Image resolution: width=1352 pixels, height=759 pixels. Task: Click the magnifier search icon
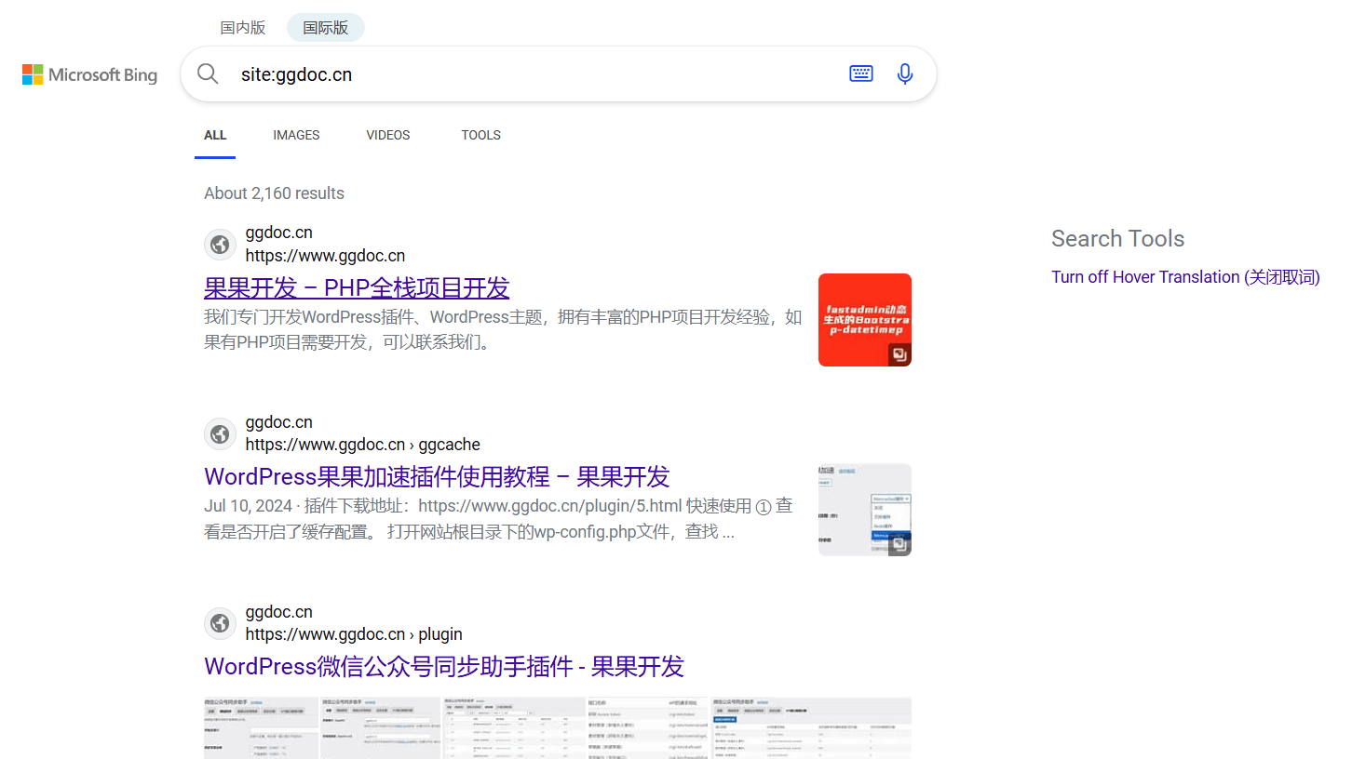coord(208,74)
